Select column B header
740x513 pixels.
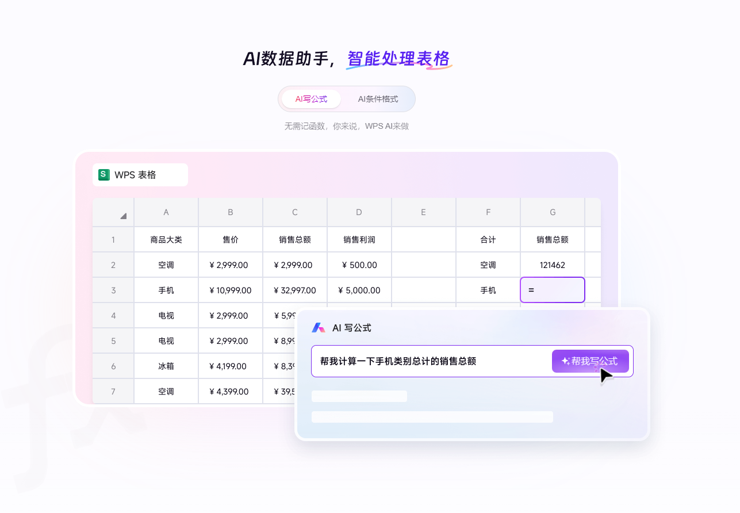pyautogui.click(x=231, y=212)
